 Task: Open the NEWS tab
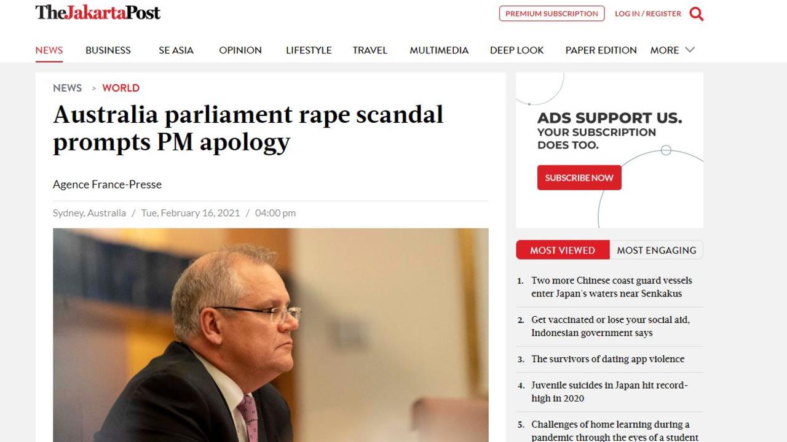(x=49, y=50)
